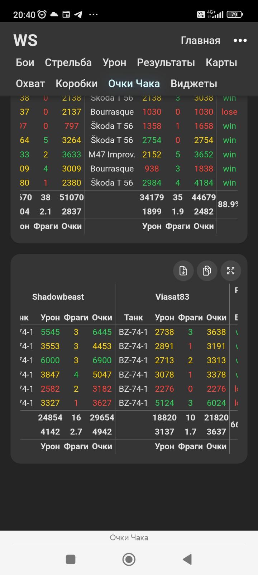This screenshot has height=575, width=258.
Task: Switch to the Охват section
Action: click(x=30, y=84)
